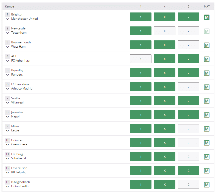
Task: Click the MAT column header
Action: tap(207, 6)
